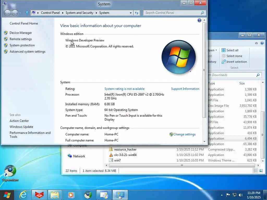Click the Forward button in System window
The image size is (267, 200).
click(15, 13)
